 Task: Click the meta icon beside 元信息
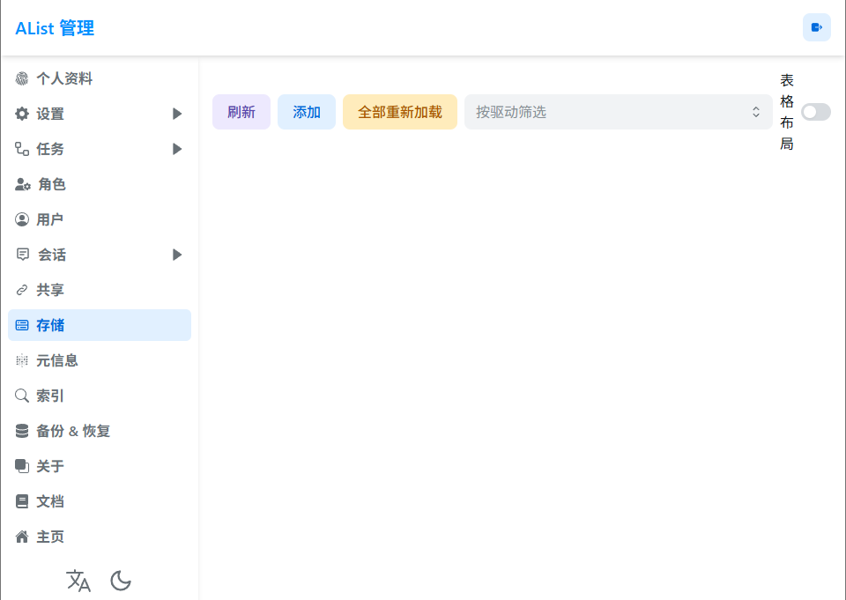21,360
